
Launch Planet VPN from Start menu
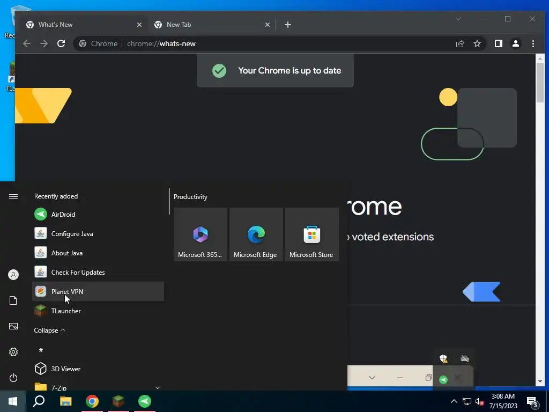click(98, 291)
